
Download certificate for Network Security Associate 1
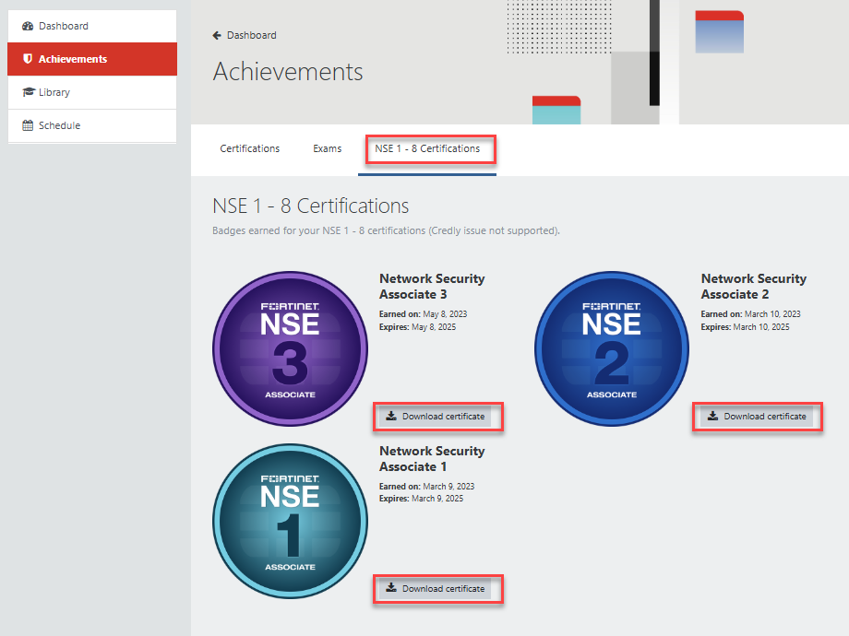(436, 588)
